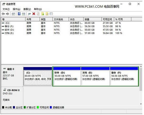The width and height of the screenshot is (144, 115).
Task: Toggle the console tree pane icon
Action: click(13, 14)
